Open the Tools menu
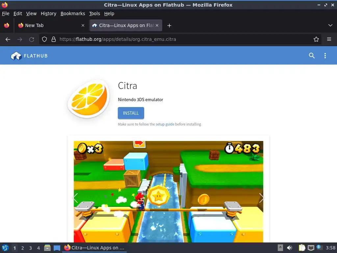This screenshot has height=253, width=337. click(x=94, y=14)
